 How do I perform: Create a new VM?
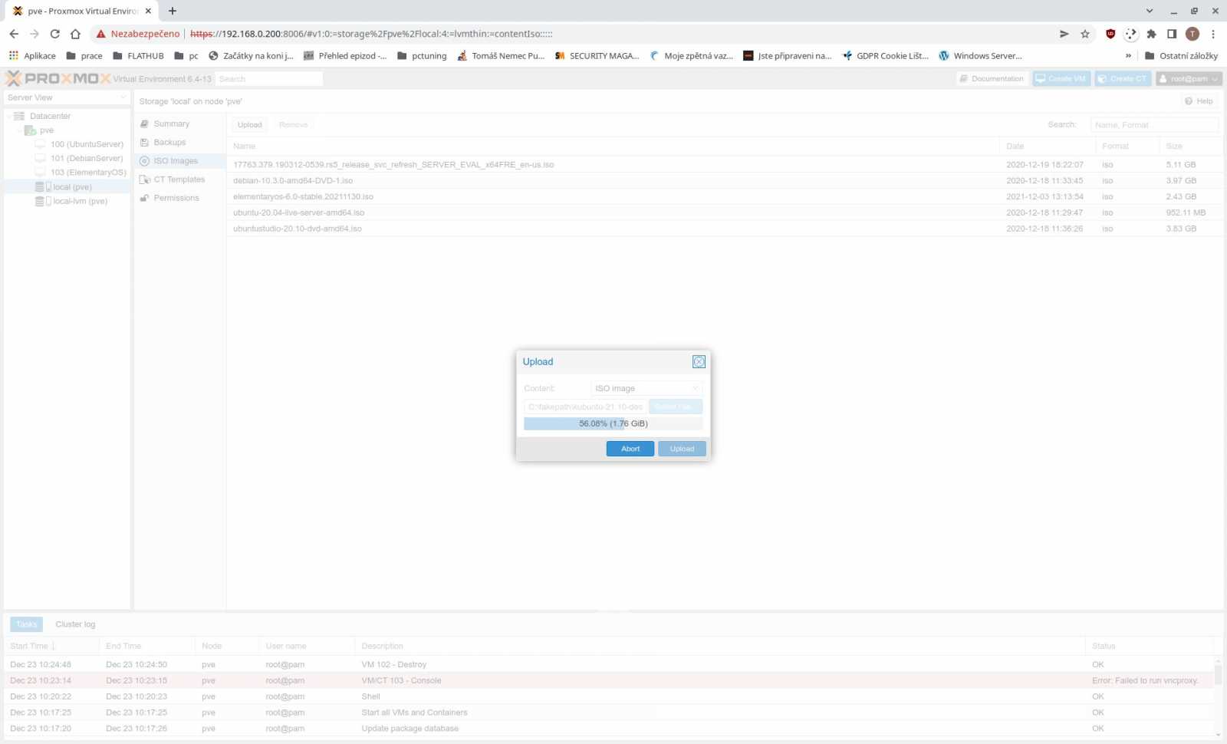coord(1061,79)
